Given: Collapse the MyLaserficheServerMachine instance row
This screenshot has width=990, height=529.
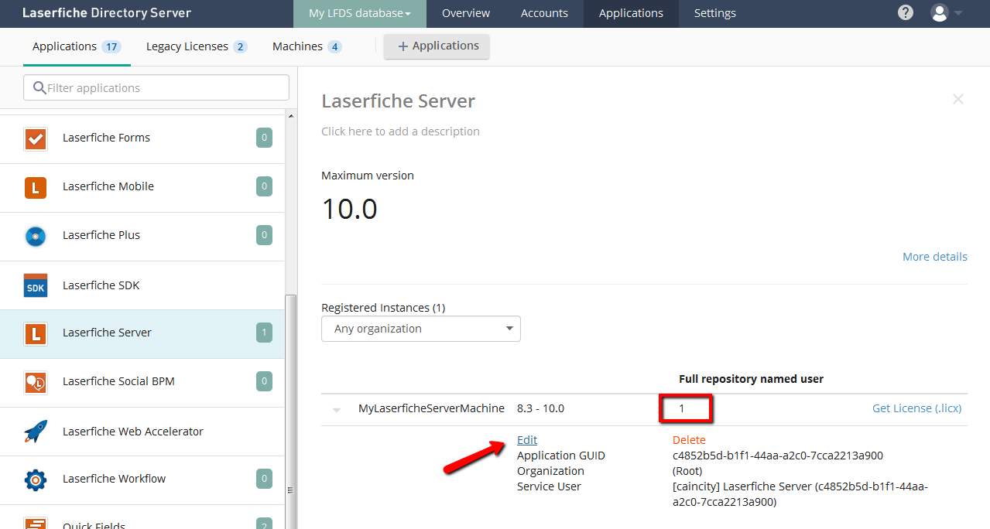Looking at the screenshot, I should pyautogui.click(x=337, y=410).
